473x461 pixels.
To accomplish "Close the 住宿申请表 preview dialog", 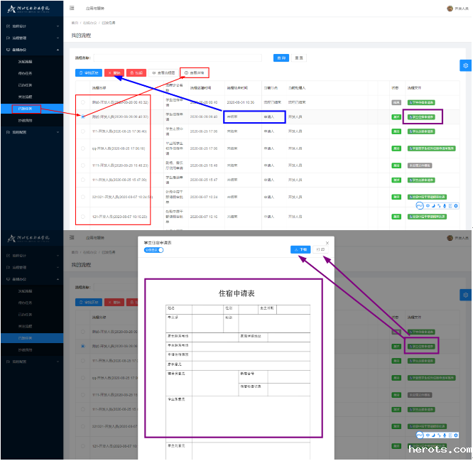I will click(x=327, y=243).
